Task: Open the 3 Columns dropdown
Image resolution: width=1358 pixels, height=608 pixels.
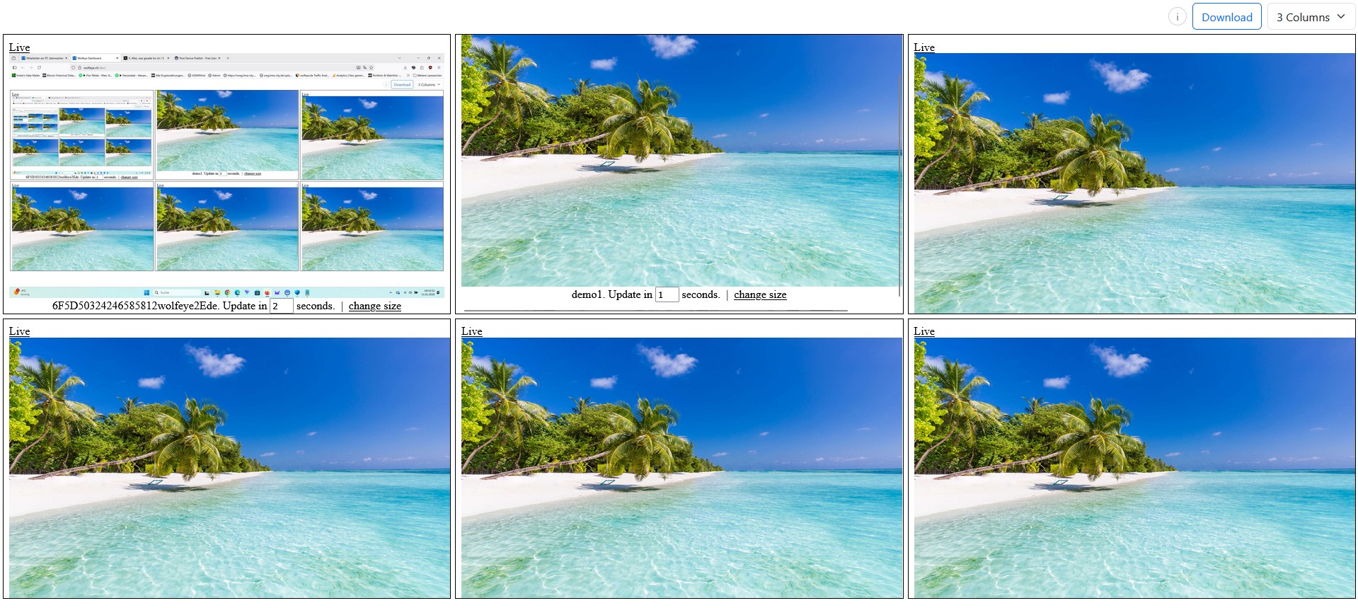Action: pos(1311,17)
